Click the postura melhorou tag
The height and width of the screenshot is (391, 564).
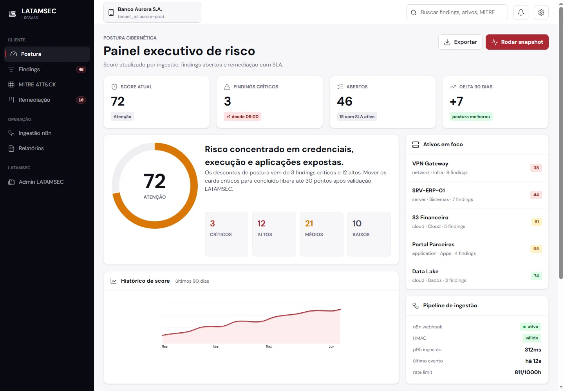[x=471, y=117]
